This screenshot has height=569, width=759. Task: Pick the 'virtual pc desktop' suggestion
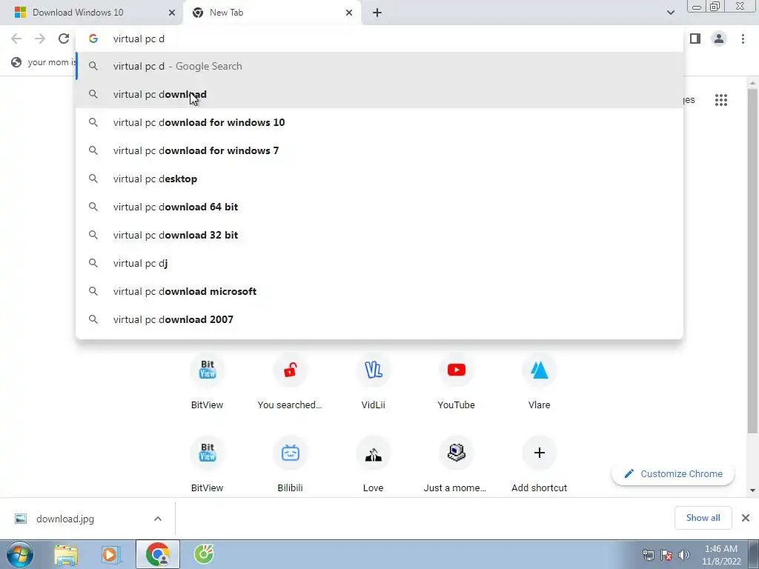coord(379,179)
